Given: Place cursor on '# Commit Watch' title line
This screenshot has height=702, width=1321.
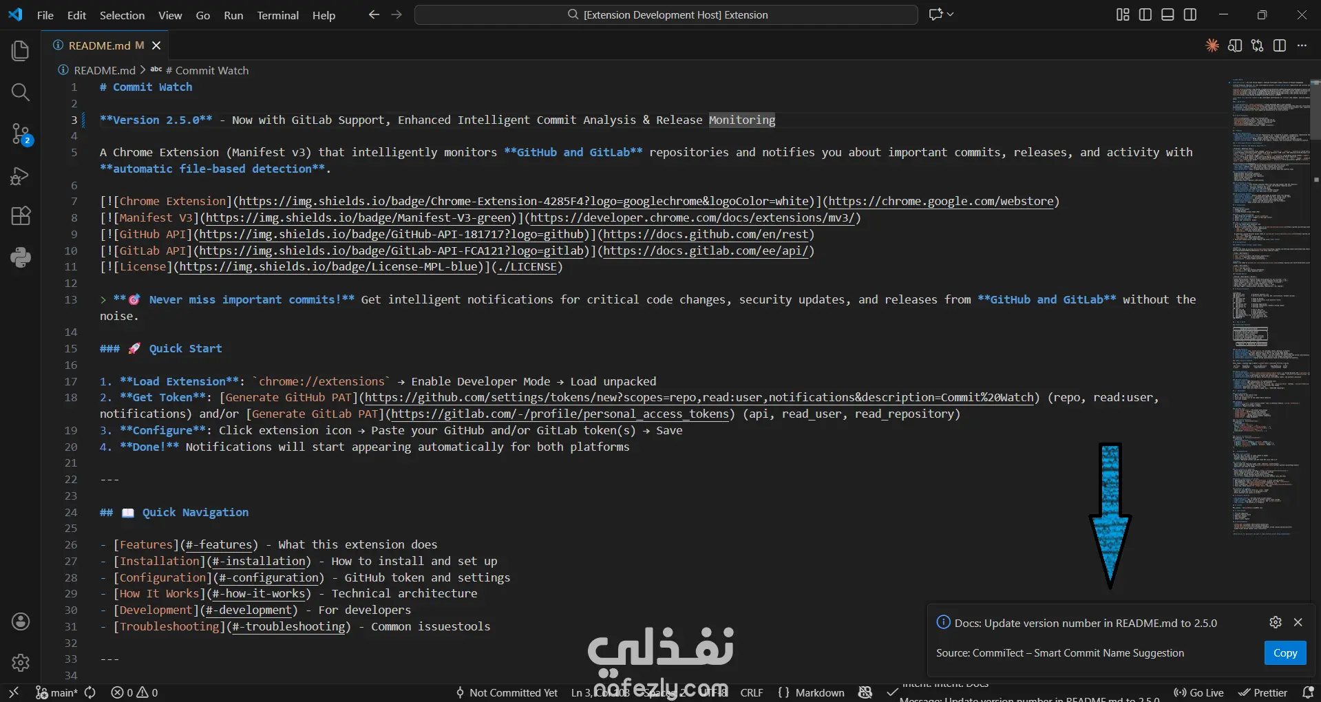Looking at the screenshot, I should (146, 87).
